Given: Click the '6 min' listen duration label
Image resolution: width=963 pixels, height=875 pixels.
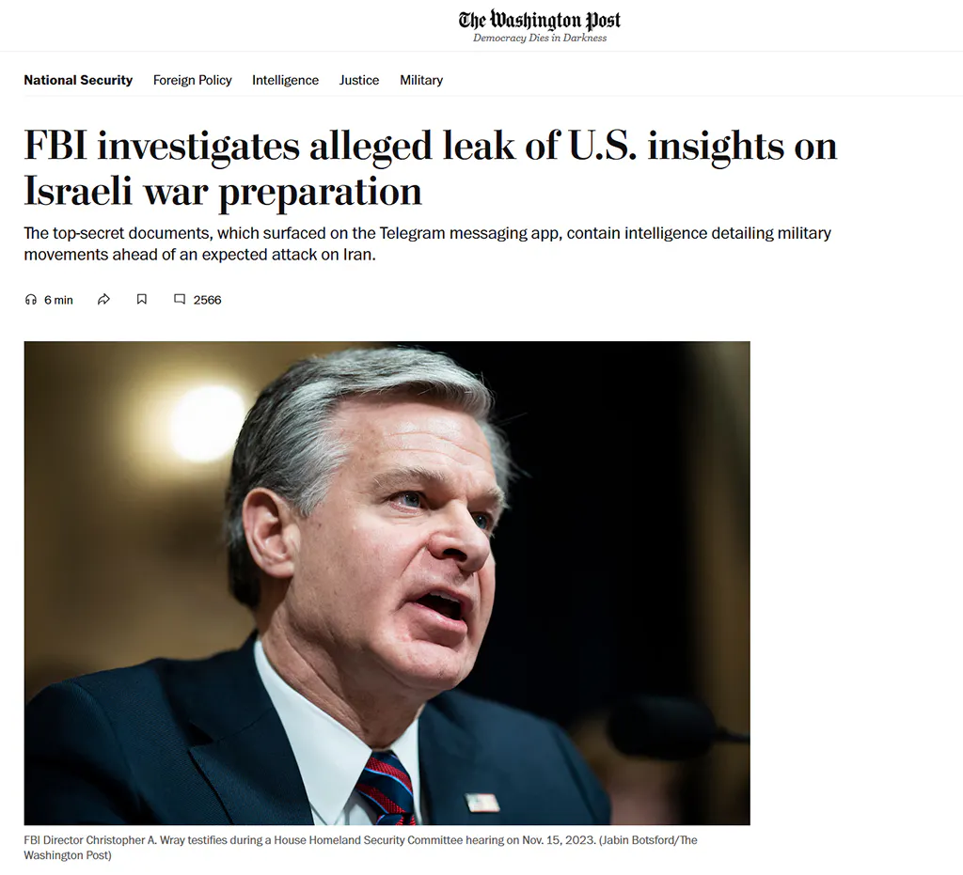Looking at the screenshot, I should point(58,300).
